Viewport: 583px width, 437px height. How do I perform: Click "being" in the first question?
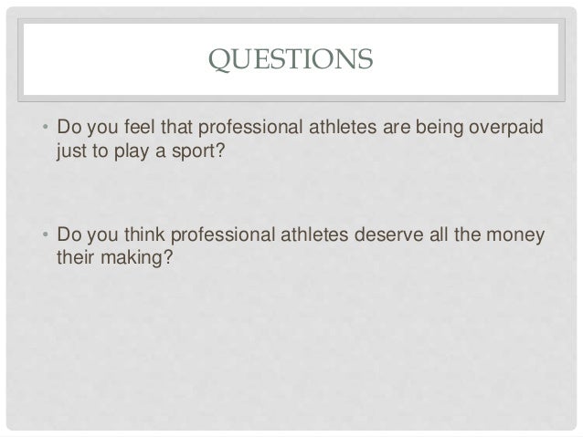point(440,128)
